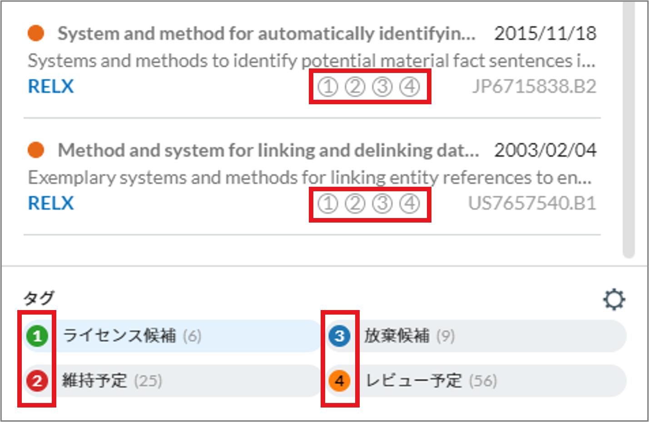Click tag icon ③ on the JP6715838 patent

click(383, 86)
